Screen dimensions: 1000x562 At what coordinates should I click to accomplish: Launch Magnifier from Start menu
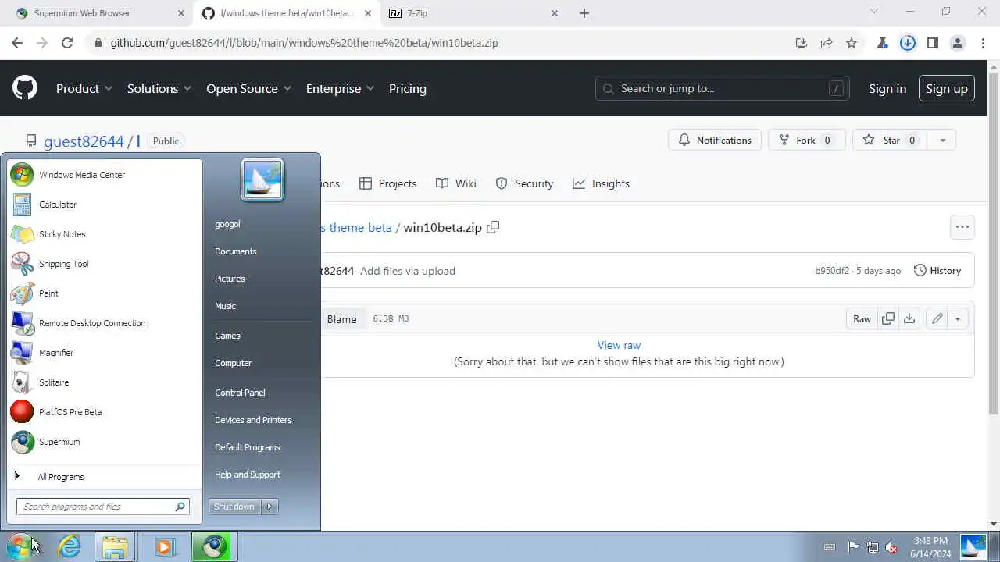coord(105,353)
